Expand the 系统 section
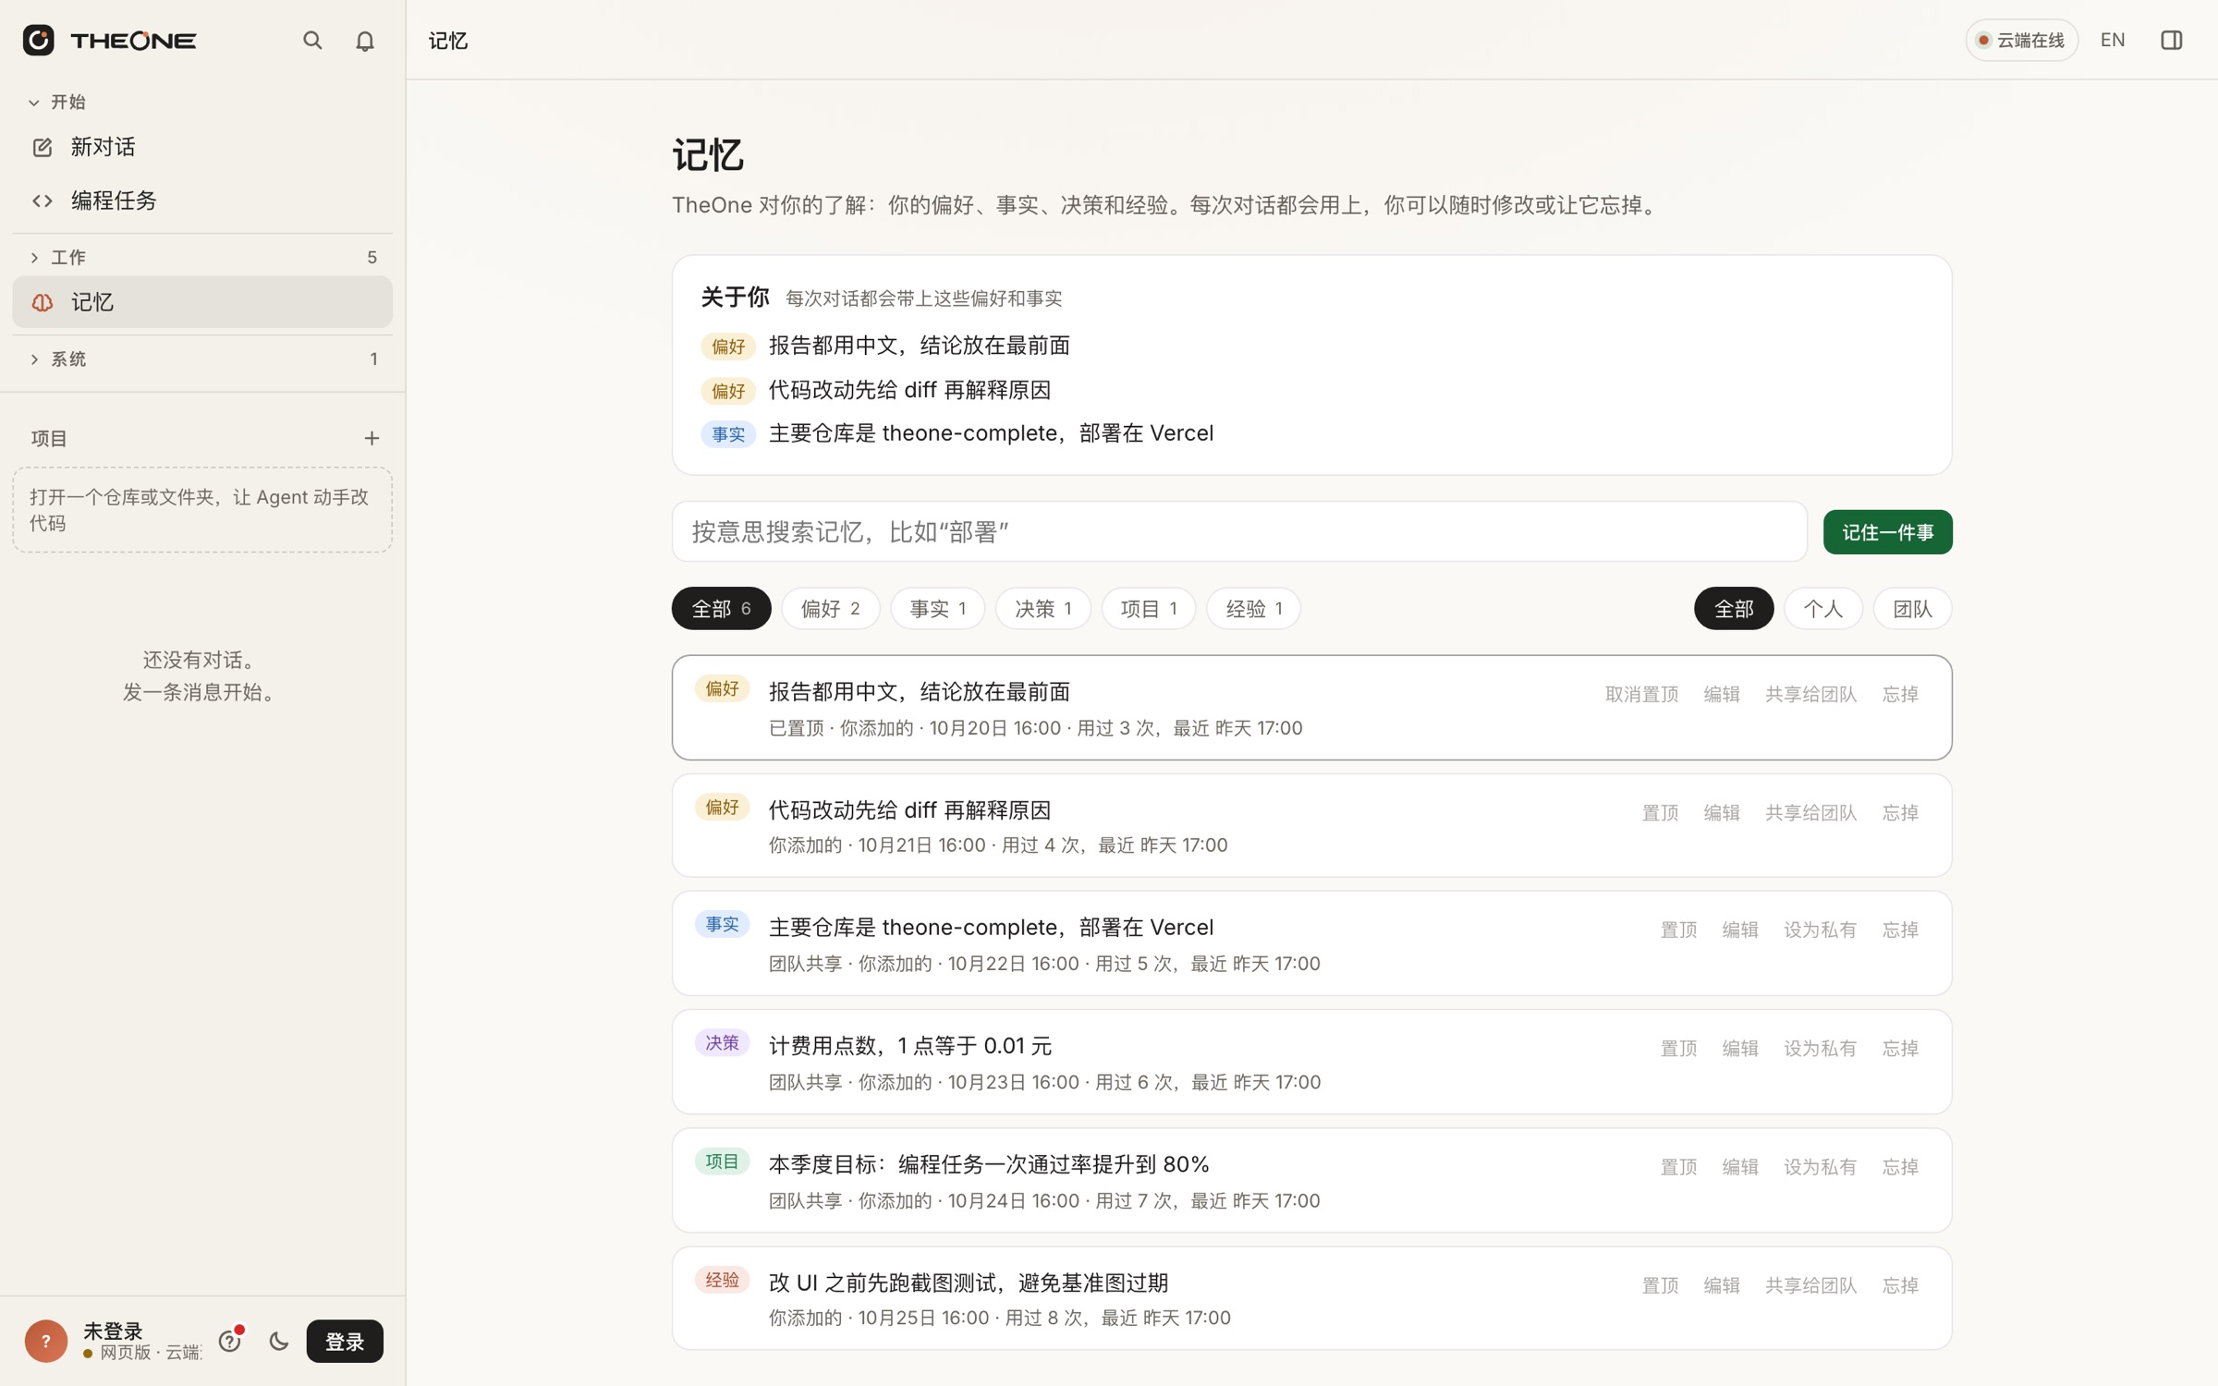 [x=202, y=359]
